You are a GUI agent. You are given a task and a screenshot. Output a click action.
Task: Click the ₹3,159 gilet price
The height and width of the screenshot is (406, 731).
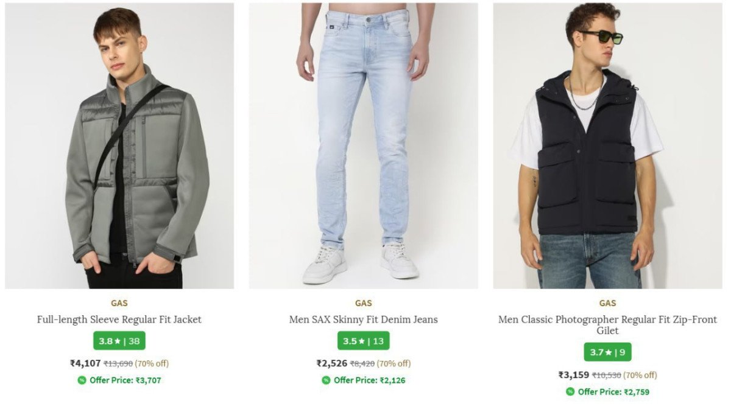coord(574,375)
